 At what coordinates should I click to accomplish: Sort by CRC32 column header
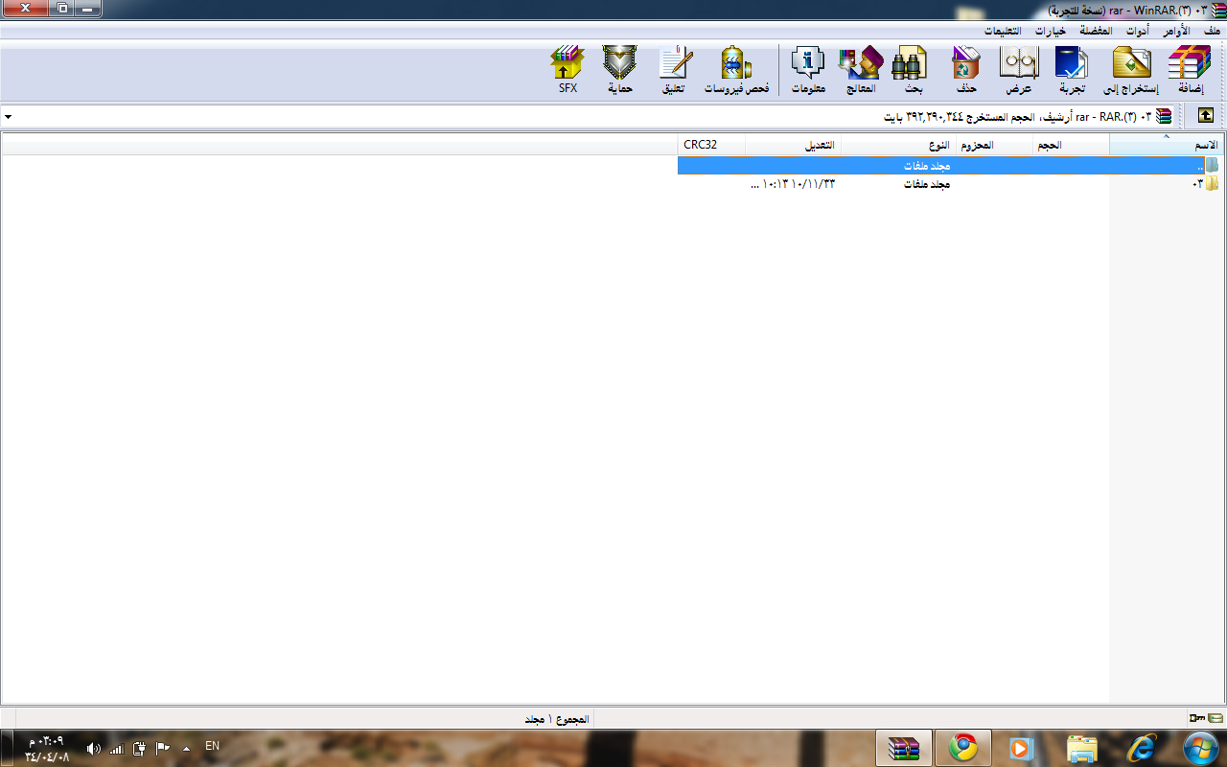coord(711,146)
